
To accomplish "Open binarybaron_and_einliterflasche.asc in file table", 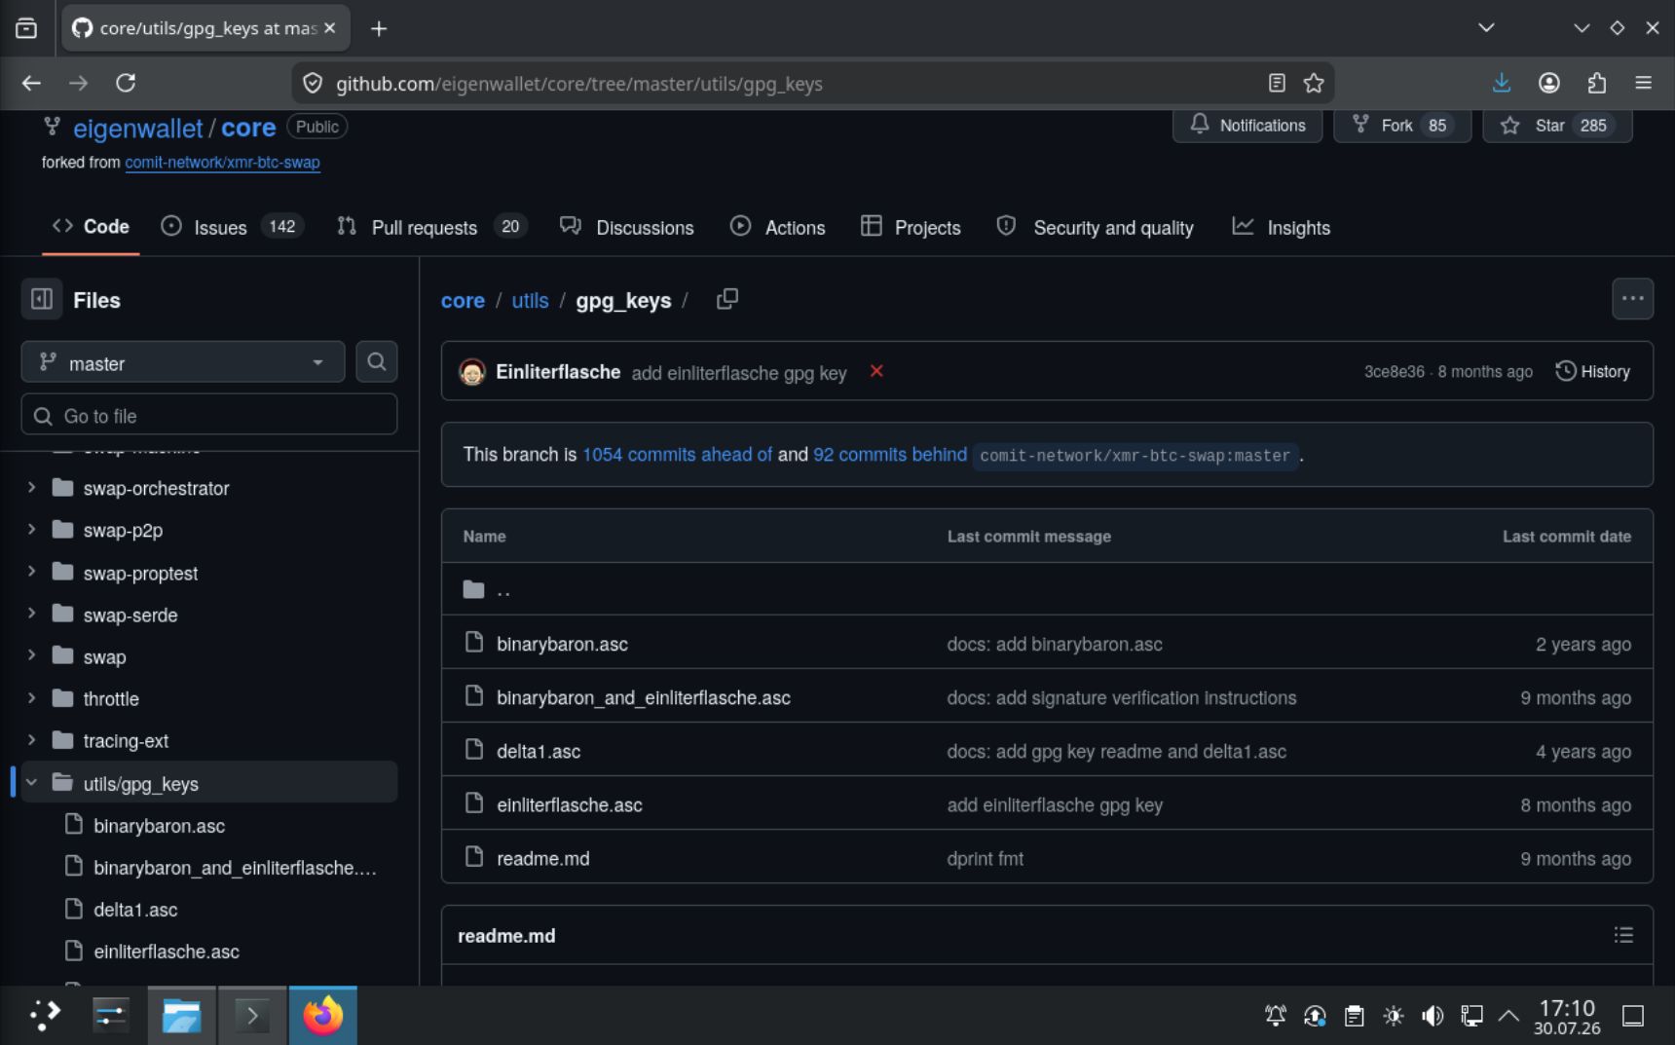I will (643, 697).
